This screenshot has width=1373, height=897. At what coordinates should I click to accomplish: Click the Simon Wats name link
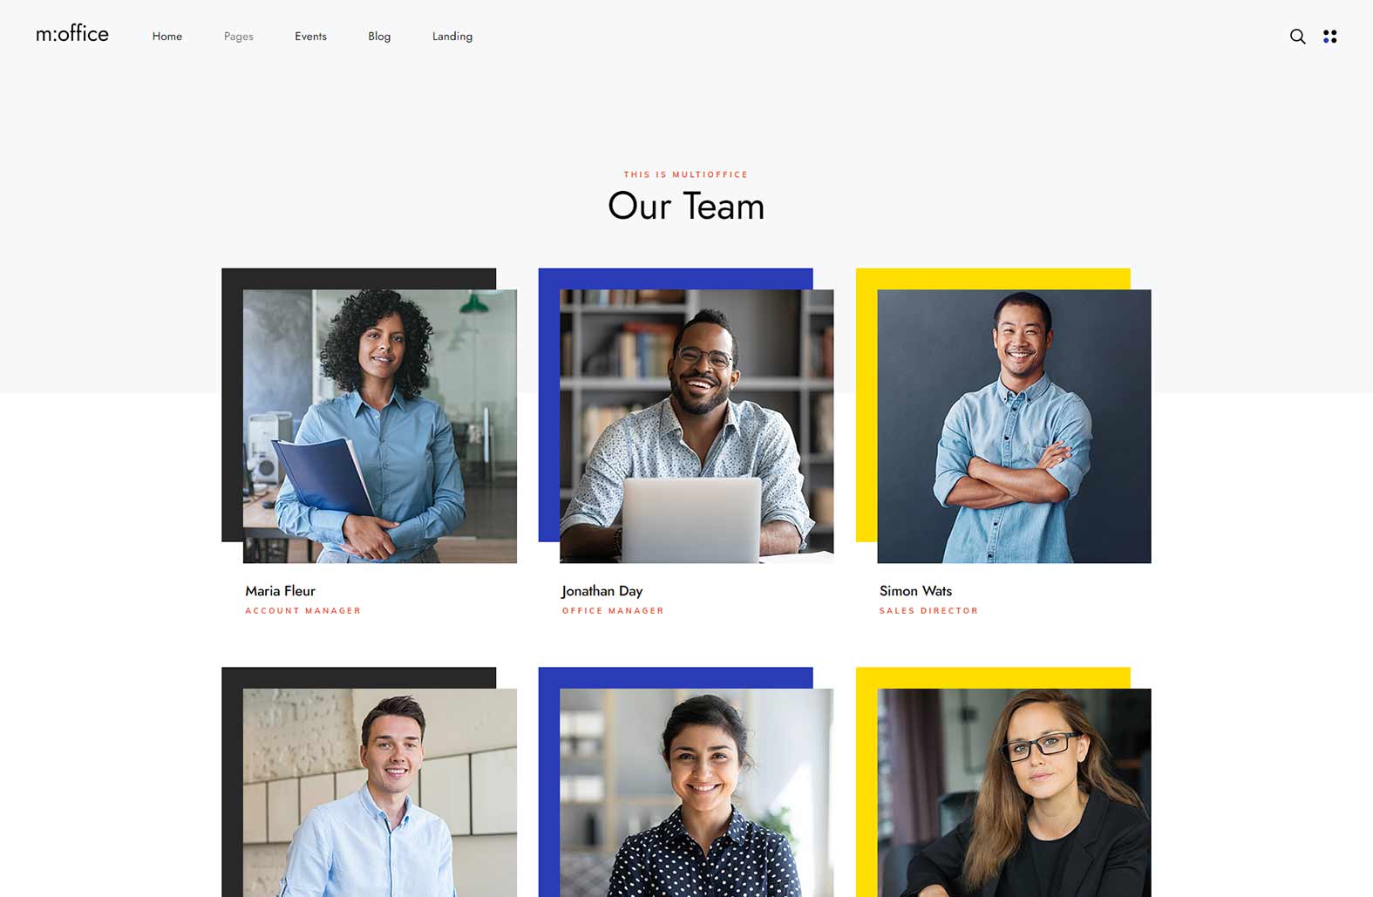point(915,591)
